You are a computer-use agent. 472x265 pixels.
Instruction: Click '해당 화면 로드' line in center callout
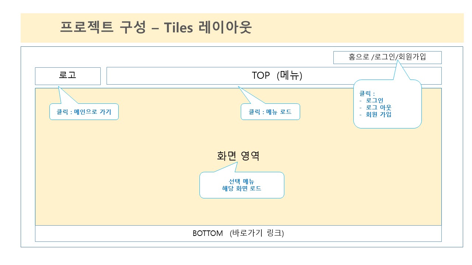(242, 188)
